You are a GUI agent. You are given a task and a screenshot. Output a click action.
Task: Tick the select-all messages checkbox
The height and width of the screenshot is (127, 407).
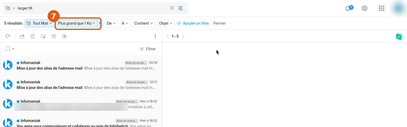[8, 49]
